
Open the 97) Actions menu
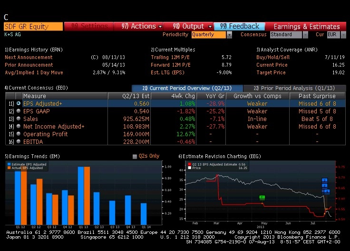point(138,26)
